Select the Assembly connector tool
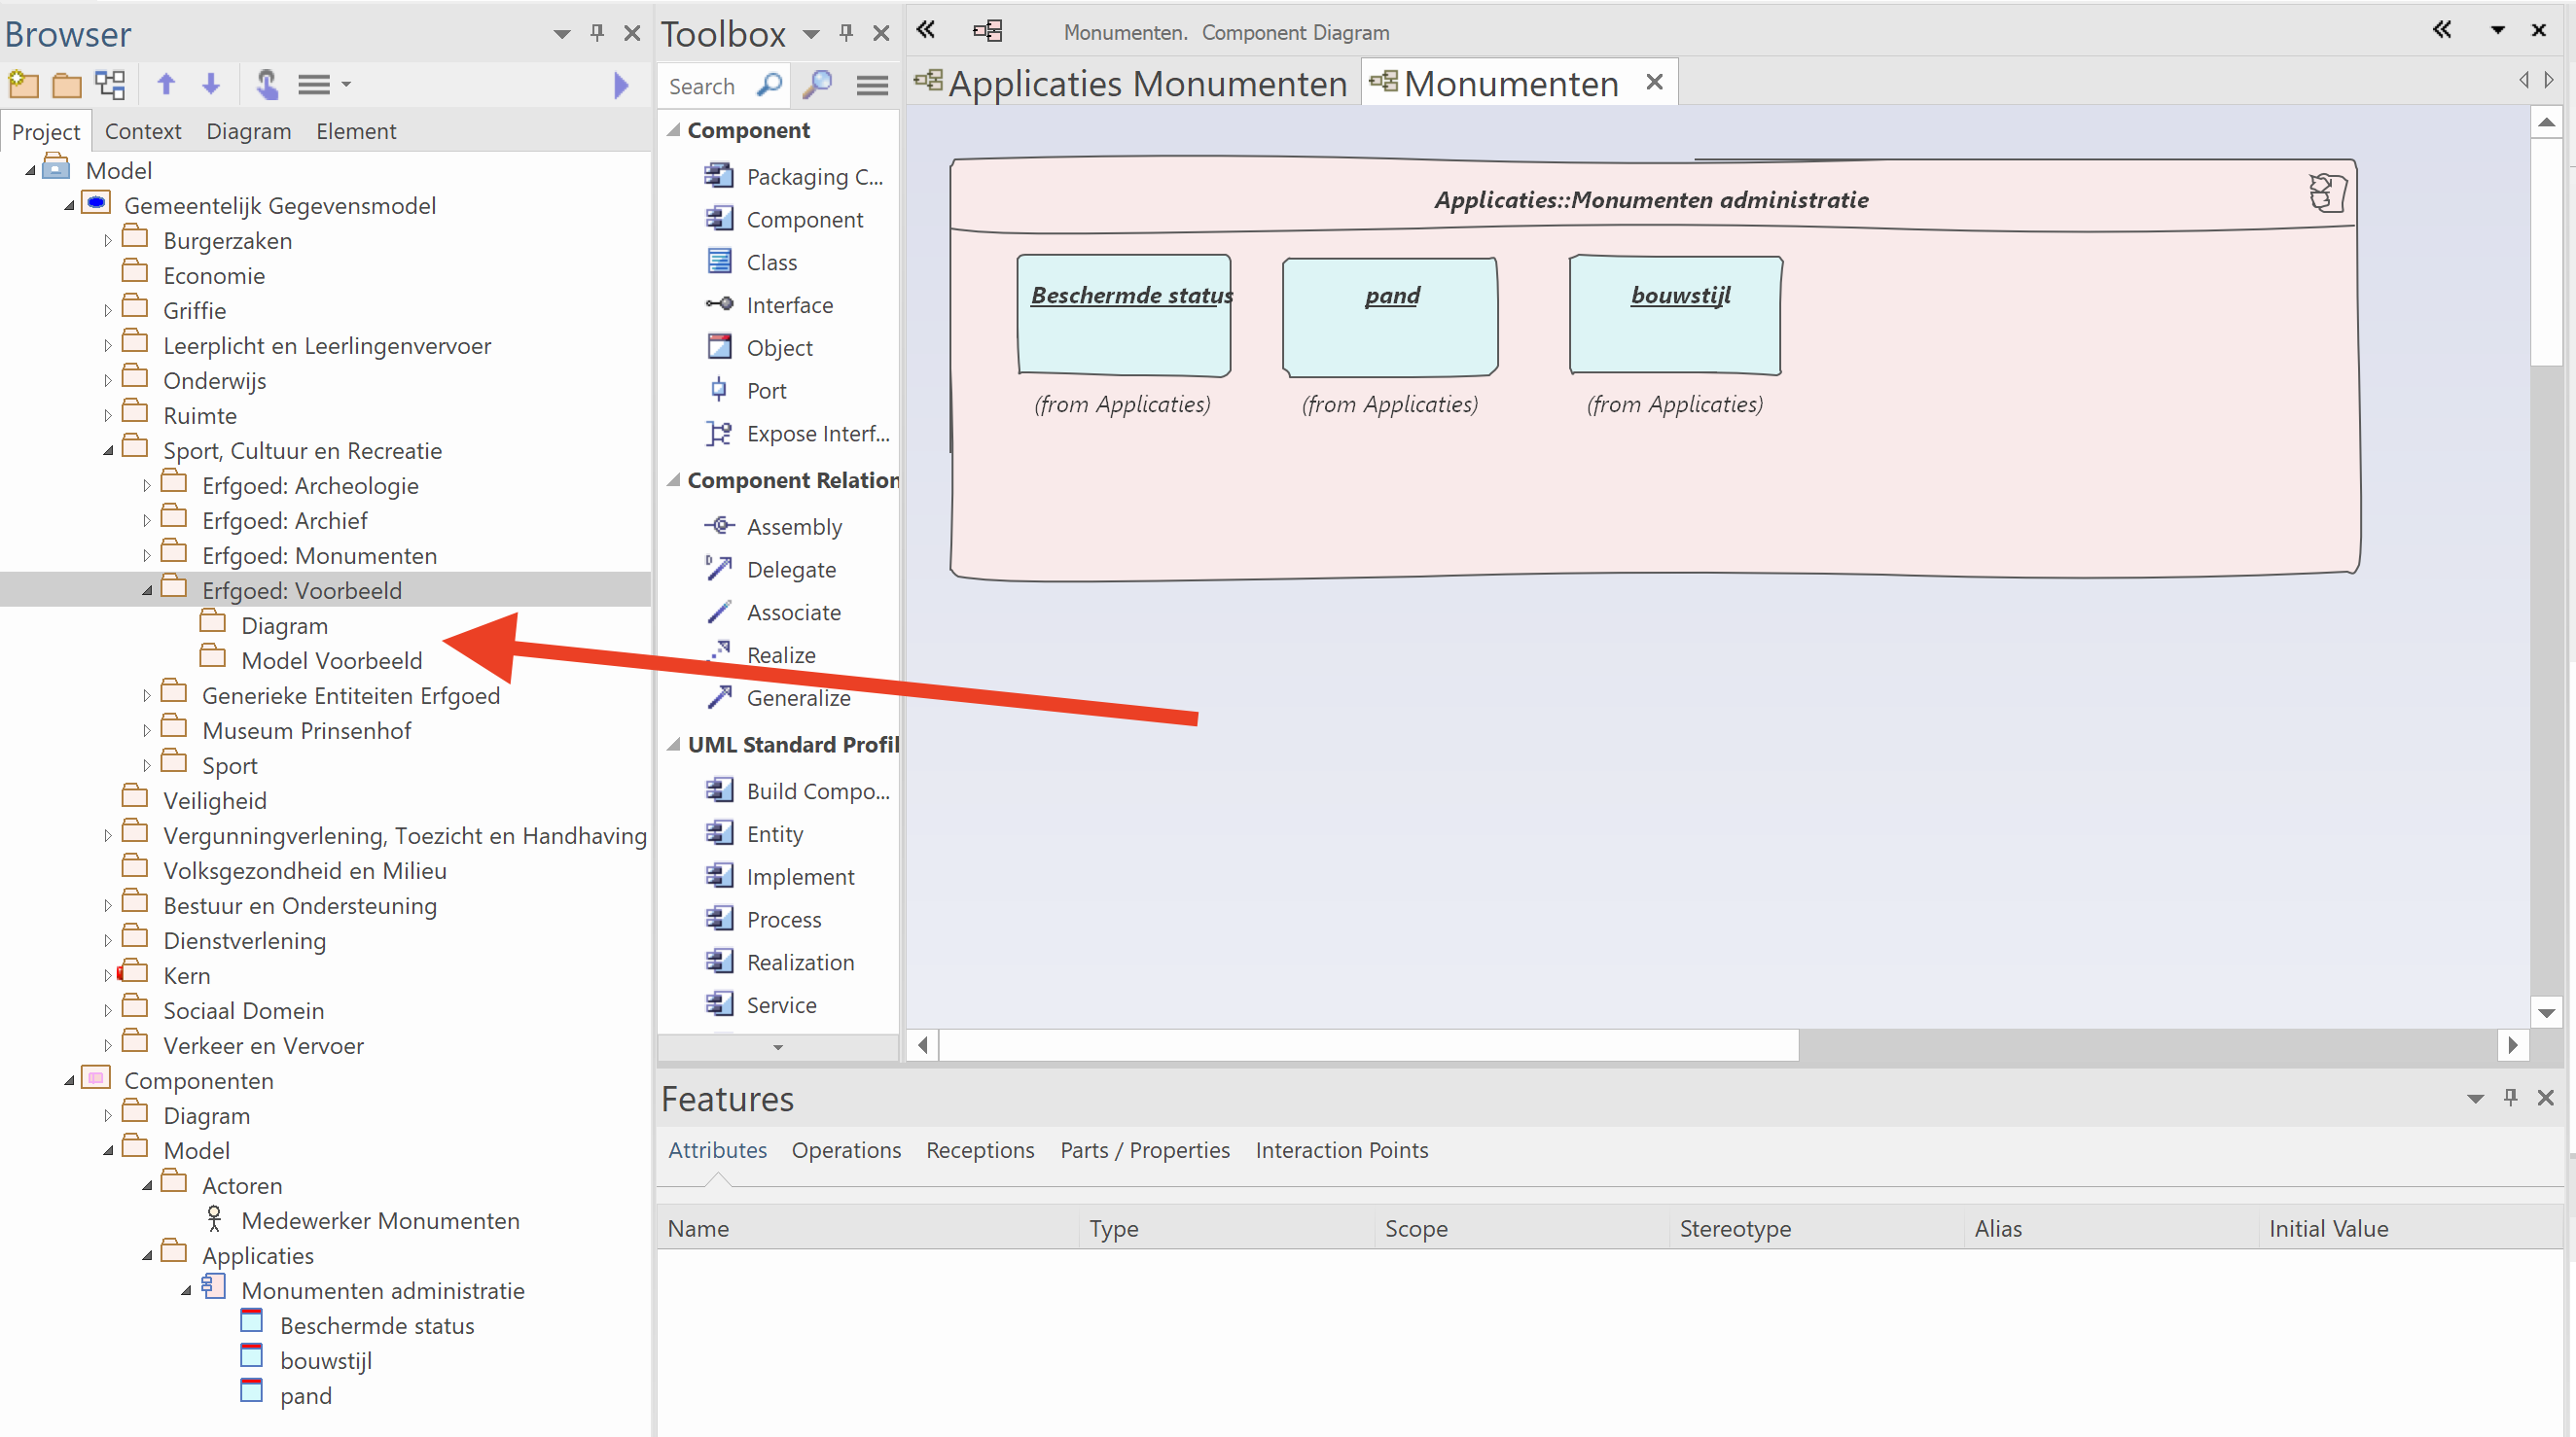2576x1437 pixels. tap(793, 527)
